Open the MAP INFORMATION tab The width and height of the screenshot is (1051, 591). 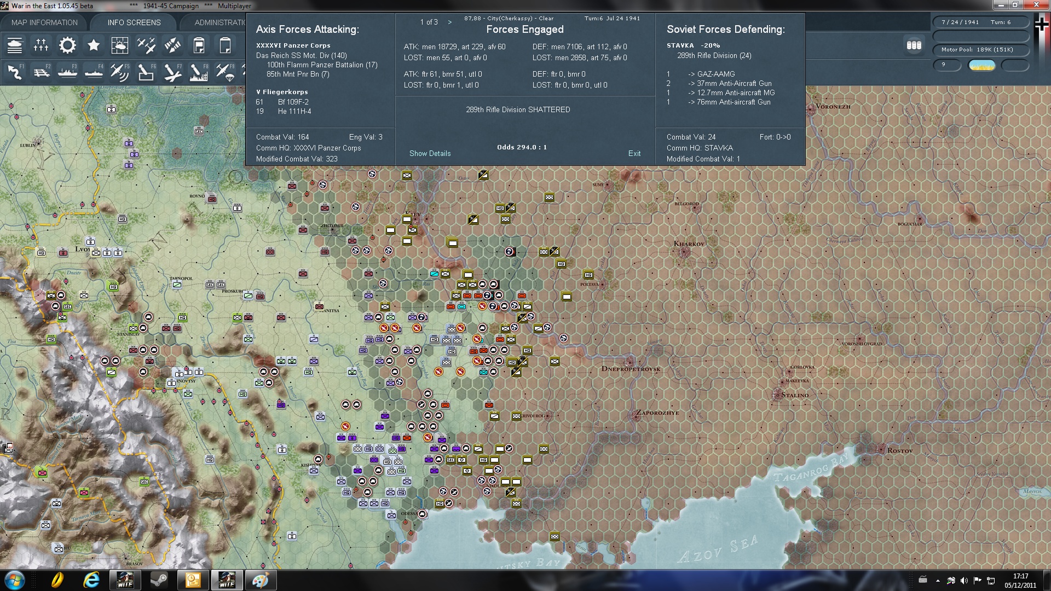tap(44, 22)
